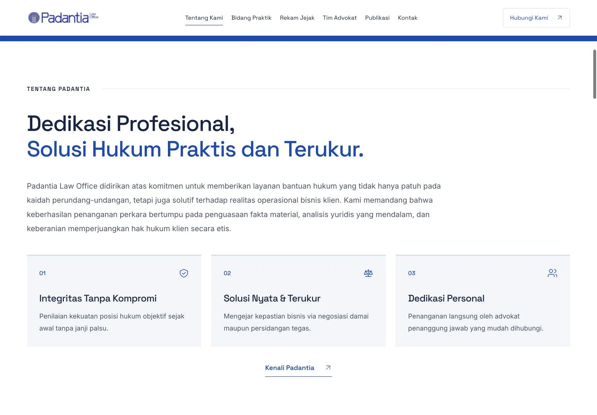The image size is (597, 415).
Task: Click the 'Penilaian kekuatan posisi hukum' description
Action: [x=112, y=322]
